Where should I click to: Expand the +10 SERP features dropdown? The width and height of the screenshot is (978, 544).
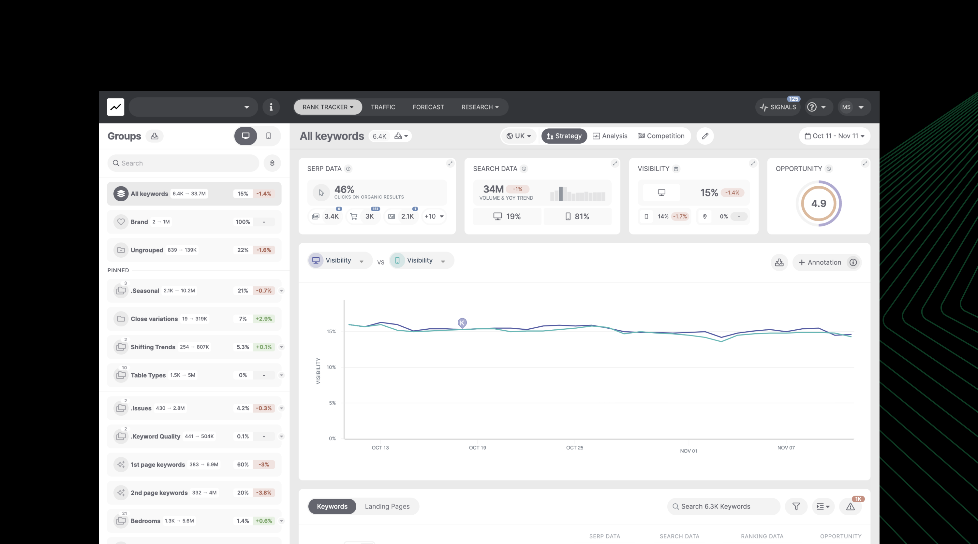pos(434,216)
